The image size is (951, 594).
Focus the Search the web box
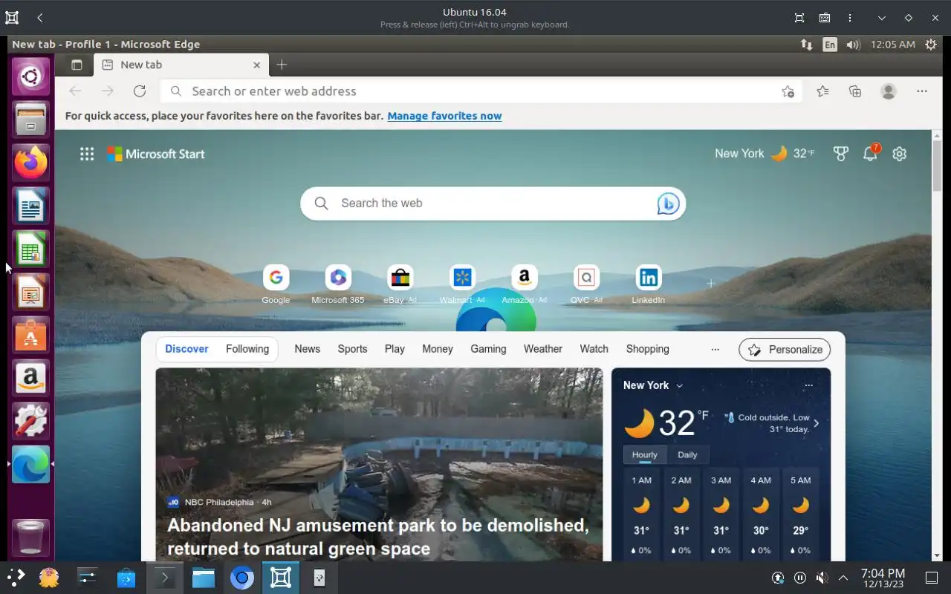(x=493, y=203)
